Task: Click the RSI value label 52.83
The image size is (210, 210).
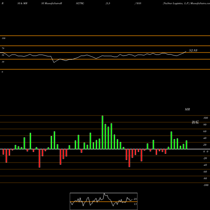Action: tap(193, 50)
